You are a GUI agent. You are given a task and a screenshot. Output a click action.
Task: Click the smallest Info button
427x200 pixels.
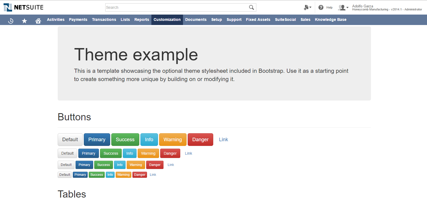[x=110, y=175]
